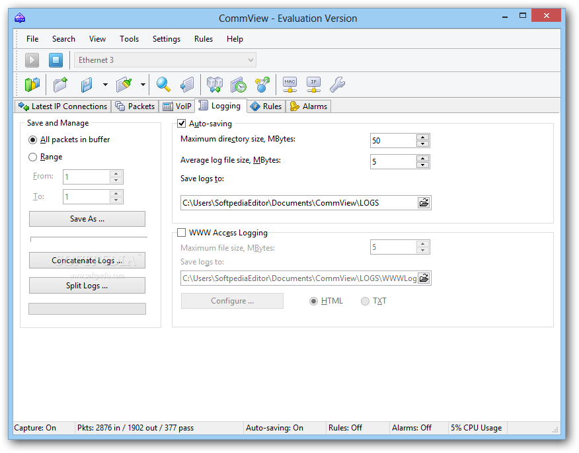
Task: Open the Settings menu
Action: tap(167, 39)
